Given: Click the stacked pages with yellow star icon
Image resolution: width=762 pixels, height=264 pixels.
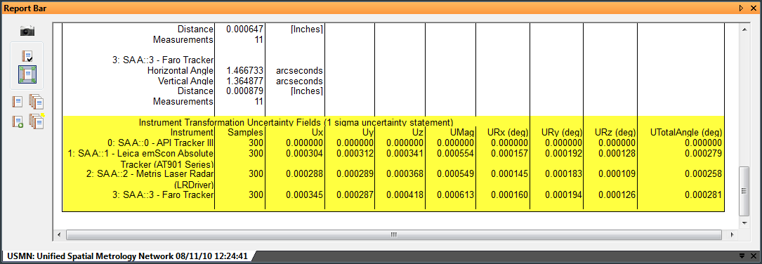Looking at the screenshot, I should 37,121.
